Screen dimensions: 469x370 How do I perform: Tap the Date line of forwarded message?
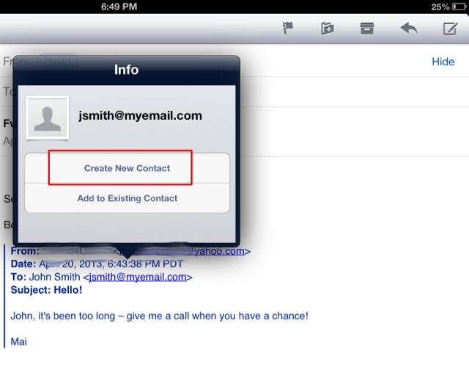click(x=97, y=264)
